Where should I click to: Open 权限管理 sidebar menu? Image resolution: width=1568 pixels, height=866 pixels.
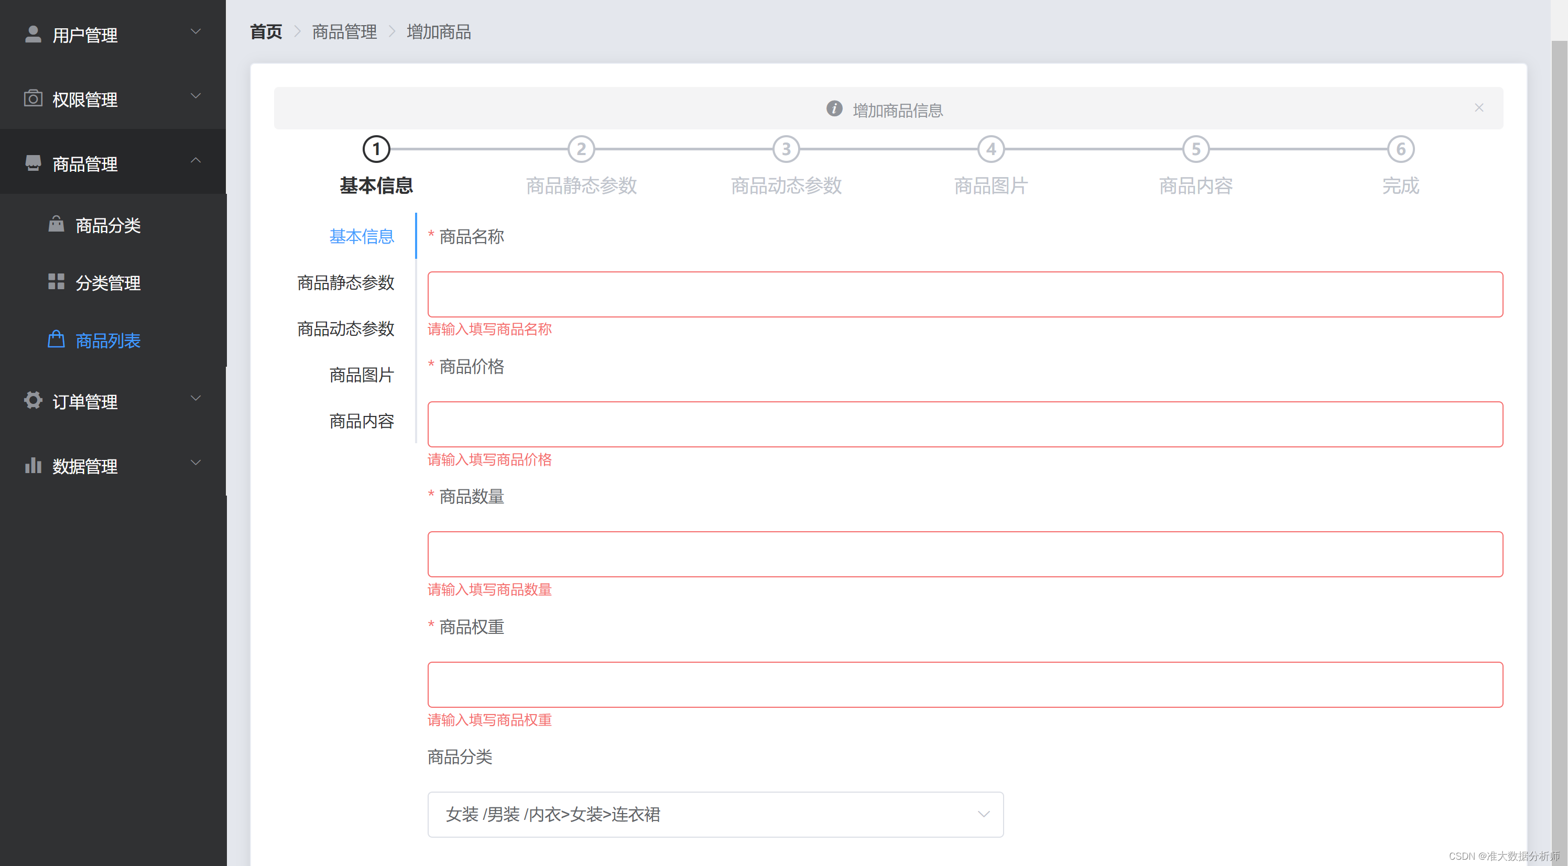pyautogui.click(x=113, y=97)
